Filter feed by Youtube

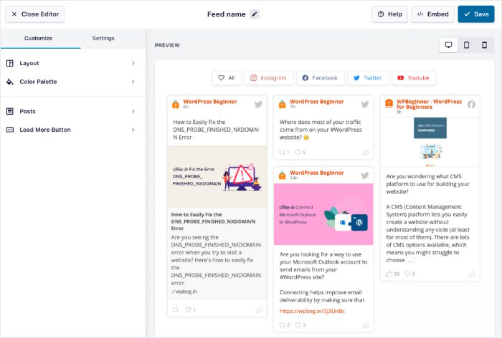tap(414, 78)
